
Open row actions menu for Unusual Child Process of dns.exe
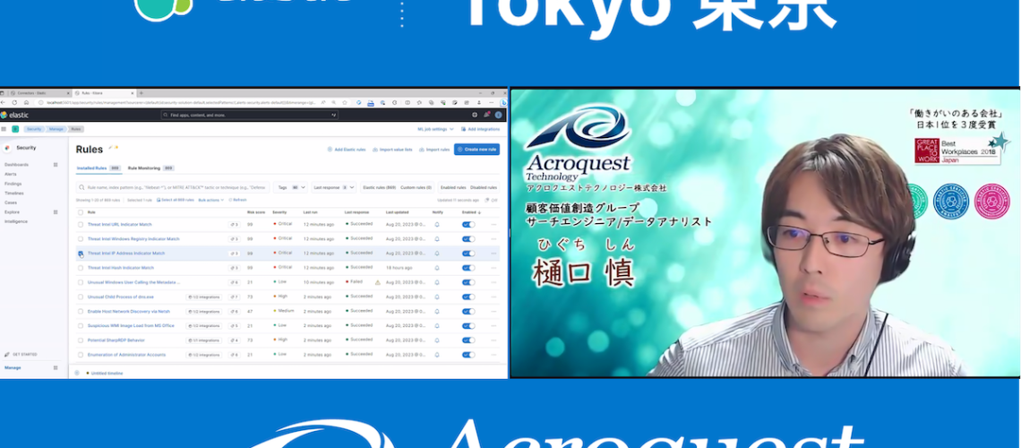coord(493,297)
